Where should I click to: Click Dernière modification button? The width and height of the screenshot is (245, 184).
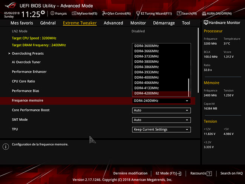130,173
